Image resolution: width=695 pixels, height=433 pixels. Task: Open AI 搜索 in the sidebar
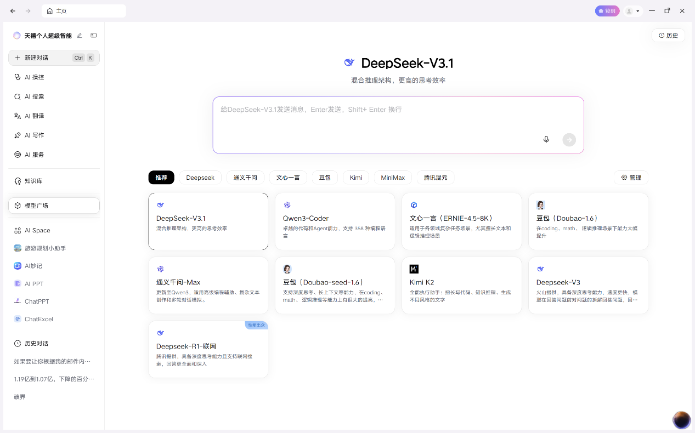pyautogui.click(x=54, y=96)
